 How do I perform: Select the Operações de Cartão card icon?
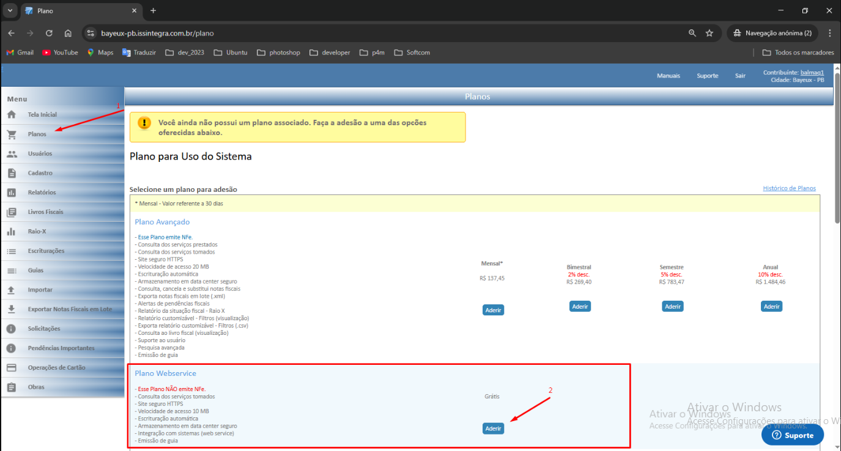(11, 367)
